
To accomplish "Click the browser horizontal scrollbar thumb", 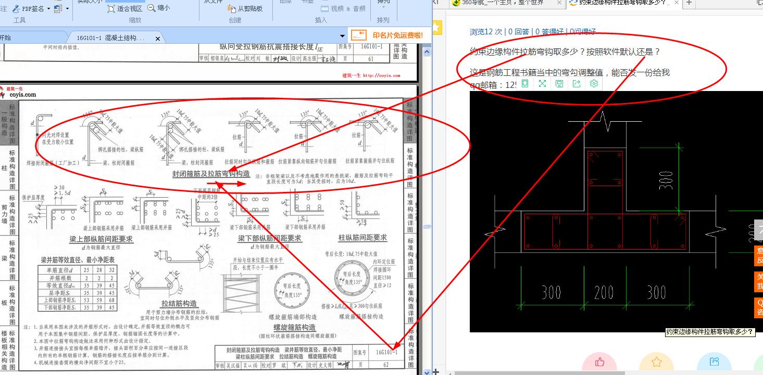I will [x=539, y=373].
